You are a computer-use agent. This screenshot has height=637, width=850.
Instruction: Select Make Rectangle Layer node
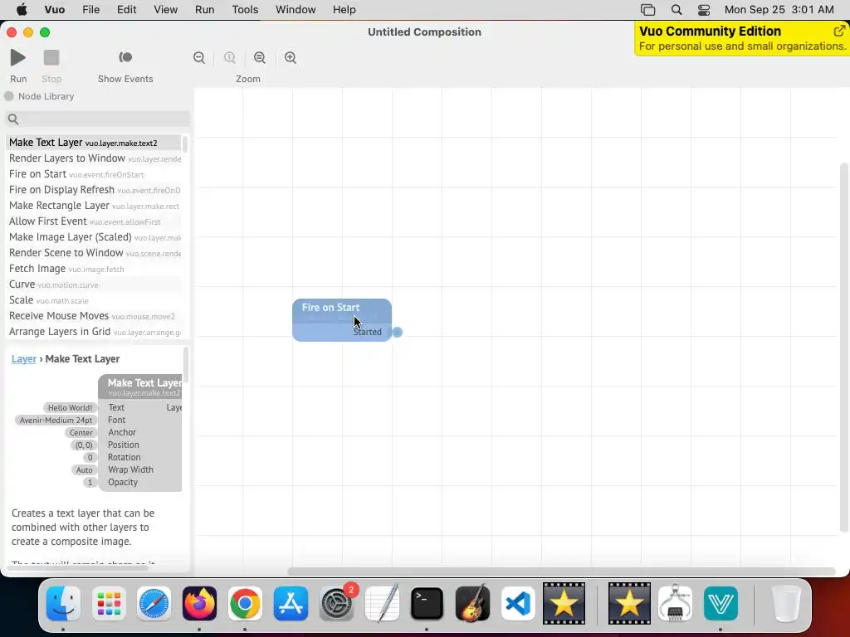tap(95, 206)
